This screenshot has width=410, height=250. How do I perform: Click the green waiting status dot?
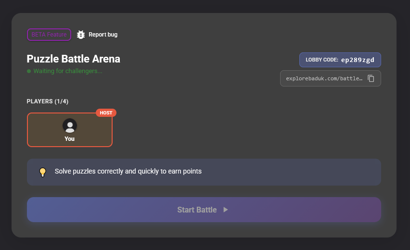(29, 71)
